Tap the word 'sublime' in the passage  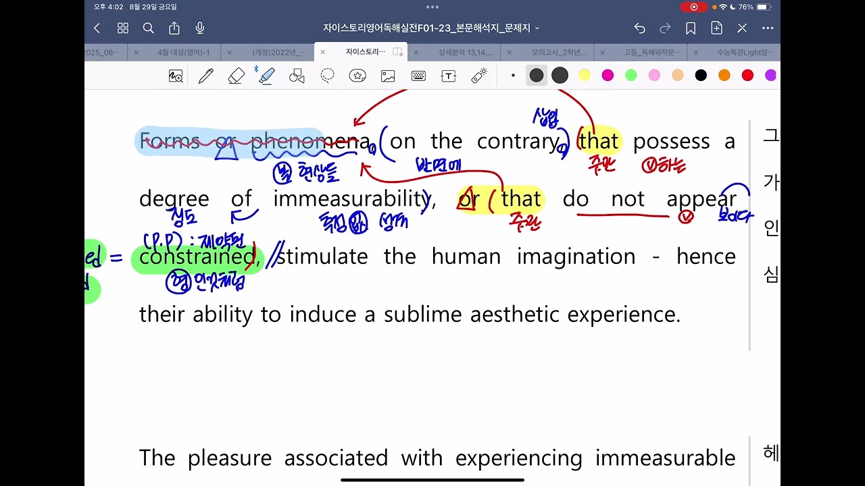click(x=424, y=315)
